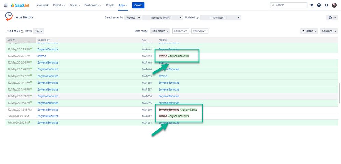Select issue key MAR-380
Image resolution: width=341 pixels, height=164 pixels.
[x=147, y=110]
